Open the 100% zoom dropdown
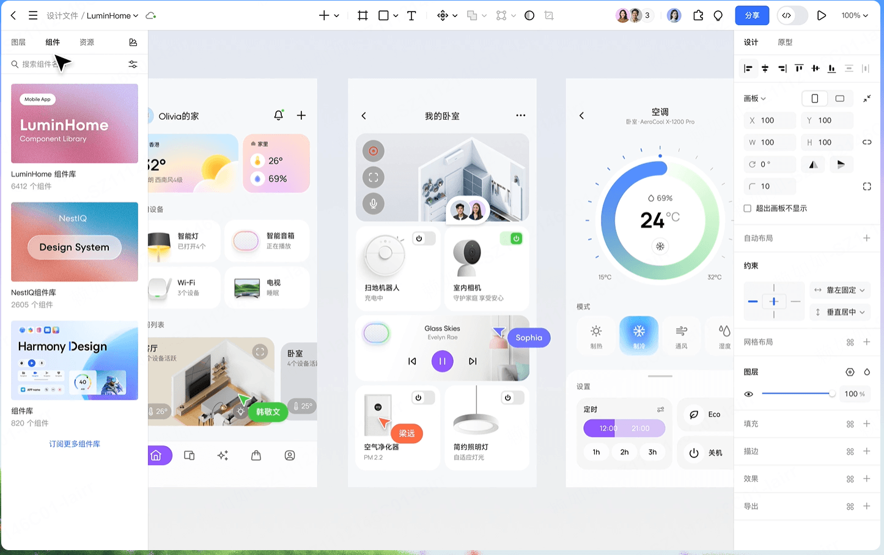 point(855,15)
